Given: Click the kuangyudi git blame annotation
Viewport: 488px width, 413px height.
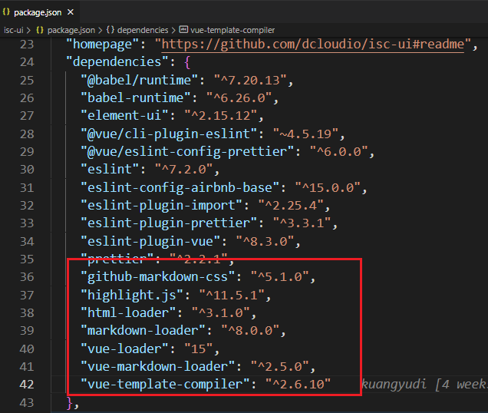Looking at the screenshot, I should point(424,383).
